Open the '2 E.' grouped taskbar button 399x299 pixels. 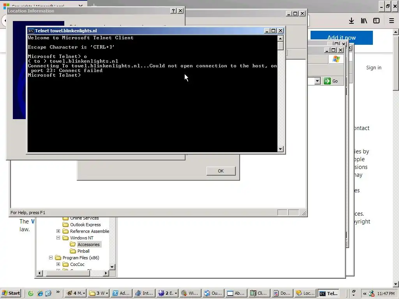point(167,293)
